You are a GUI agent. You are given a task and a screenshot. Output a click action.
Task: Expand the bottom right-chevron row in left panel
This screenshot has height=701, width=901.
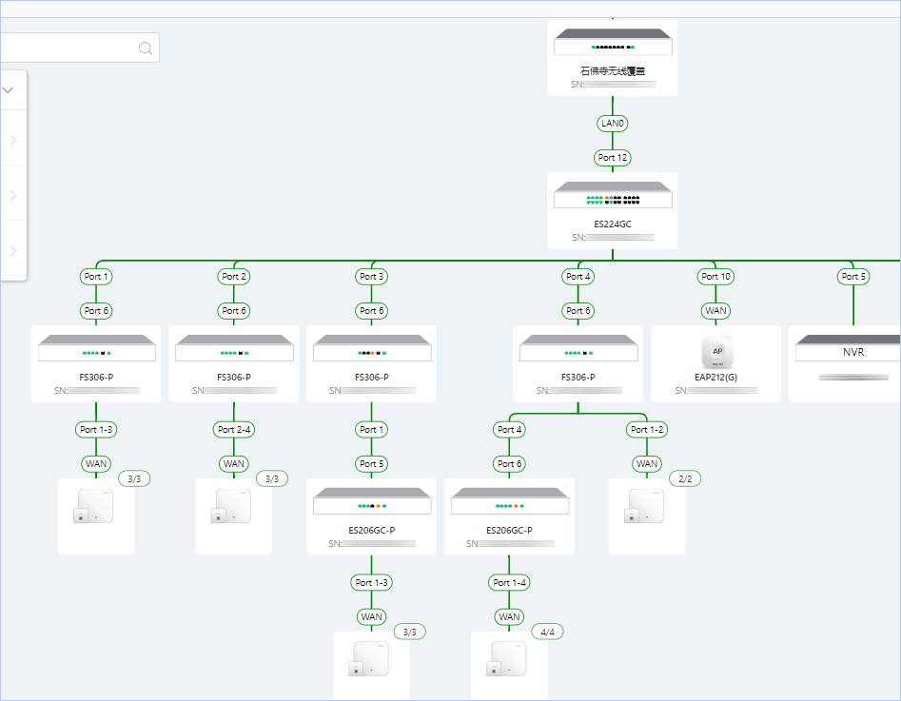(13, 250)
